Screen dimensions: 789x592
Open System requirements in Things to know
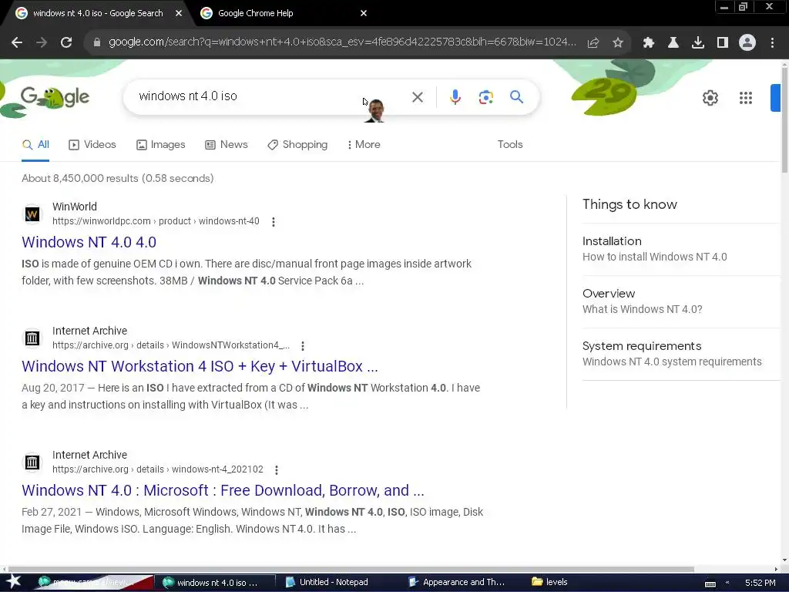click(680, 353)
